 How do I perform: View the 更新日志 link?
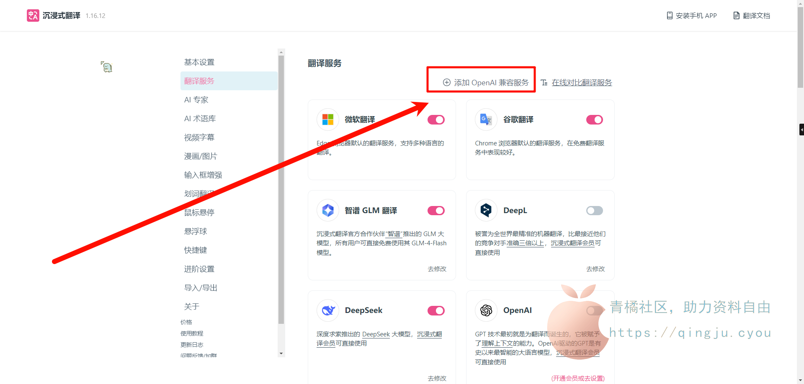(192, 345)
